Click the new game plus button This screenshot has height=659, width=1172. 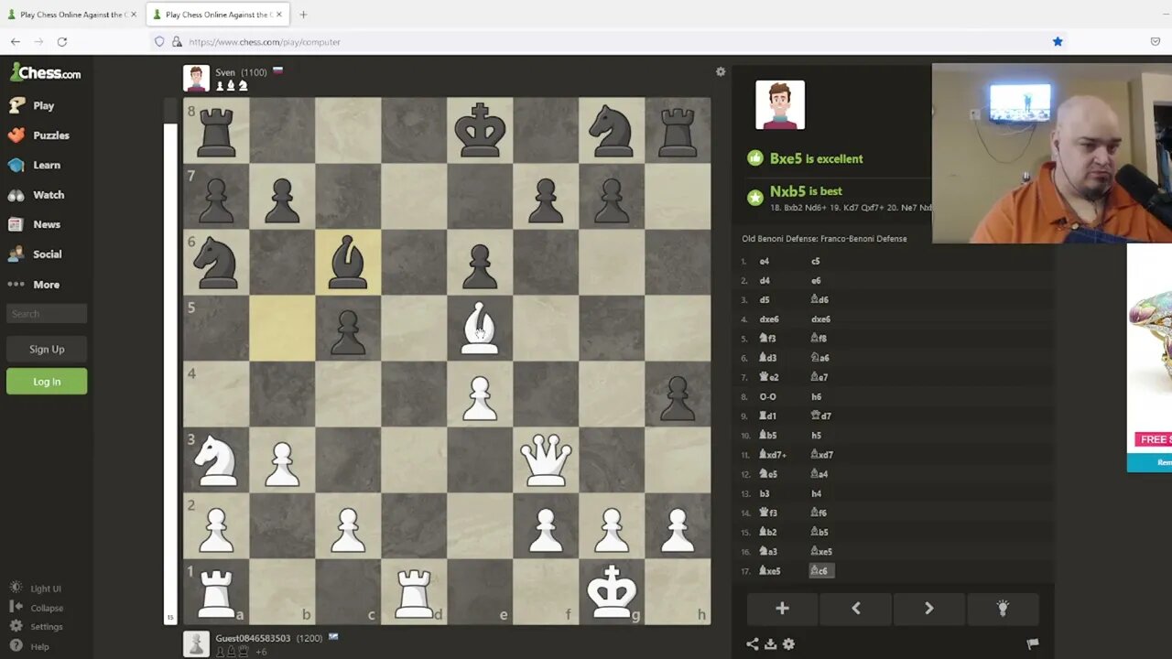click(782, 609)
